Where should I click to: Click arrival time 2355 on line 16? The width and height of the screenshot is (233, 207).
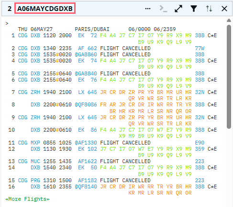coord(65,186)
